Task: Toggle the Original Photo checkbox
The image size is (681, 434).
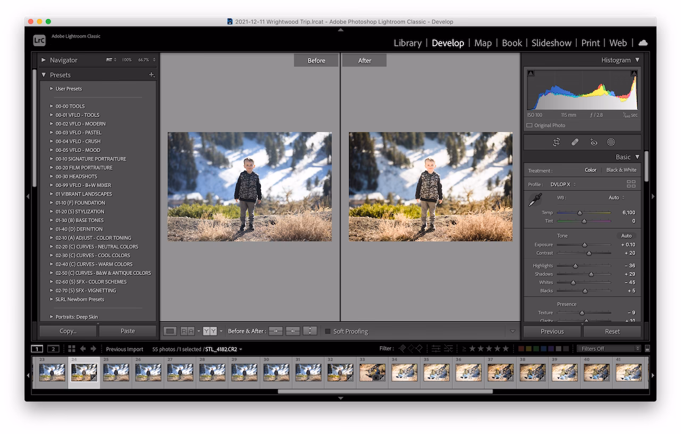Action: (x=528, y=125)
